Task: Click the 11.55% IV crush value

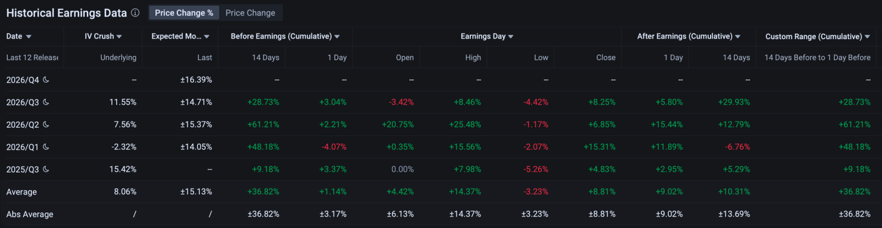Action: click(122, 102)
